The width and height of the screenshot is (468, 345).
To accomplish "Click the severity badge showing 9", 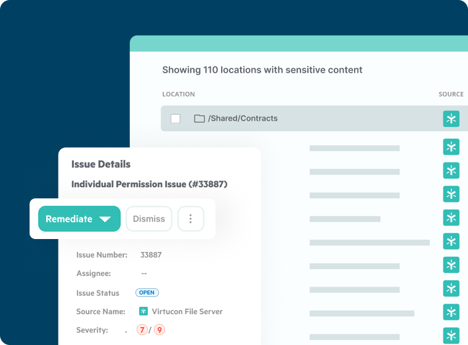I will coord(159,330).
